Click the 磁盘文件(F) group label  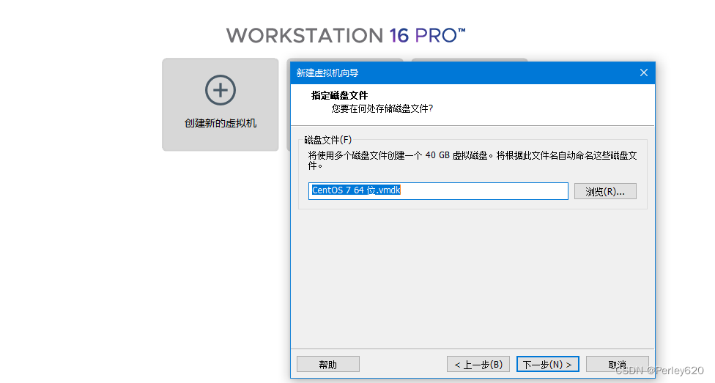tap(328, 140)
